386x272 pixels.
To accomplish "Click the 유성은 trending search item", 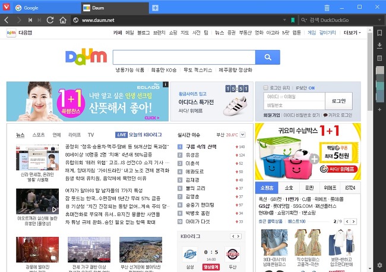I will [x=192, y=155].
